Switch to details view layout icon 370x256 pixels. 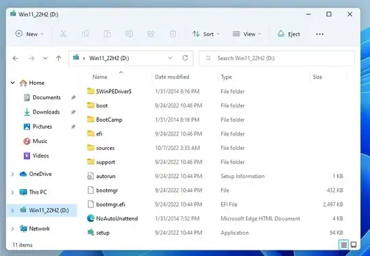344,244
